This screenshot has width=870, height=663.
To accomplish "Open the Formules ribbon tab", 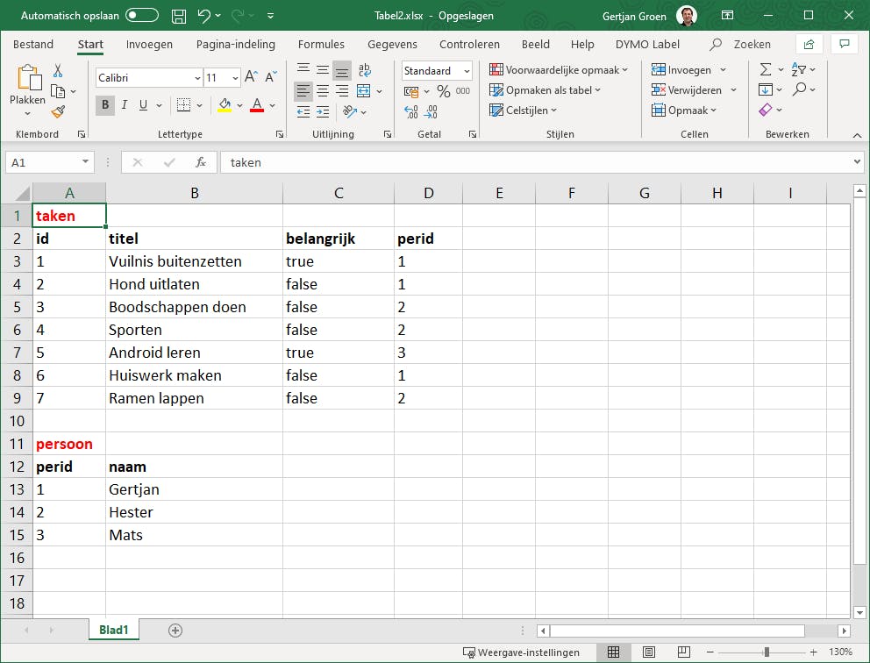I will (x=321, y=44).
